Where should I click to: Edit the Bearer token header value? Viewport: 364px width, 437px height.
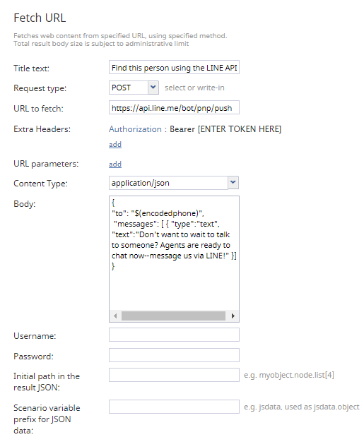click(x=225, y=129)
